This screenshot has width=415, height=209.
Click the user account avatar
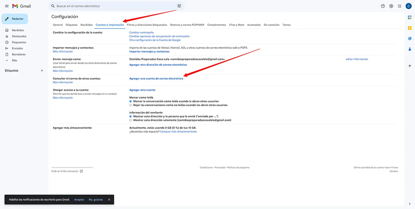[408, 6]
